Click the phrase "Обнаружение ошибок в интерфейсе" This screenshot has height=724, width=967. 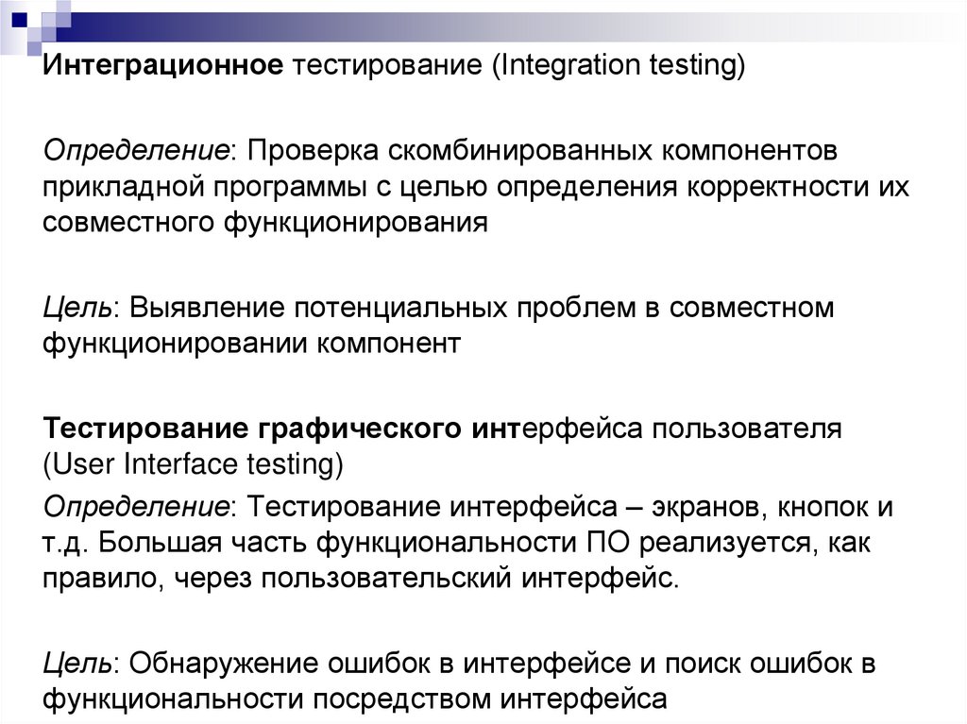click(381, 663)
